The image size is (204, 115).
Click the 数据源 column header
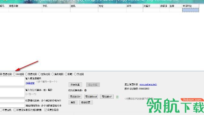(x=165, y=6)
